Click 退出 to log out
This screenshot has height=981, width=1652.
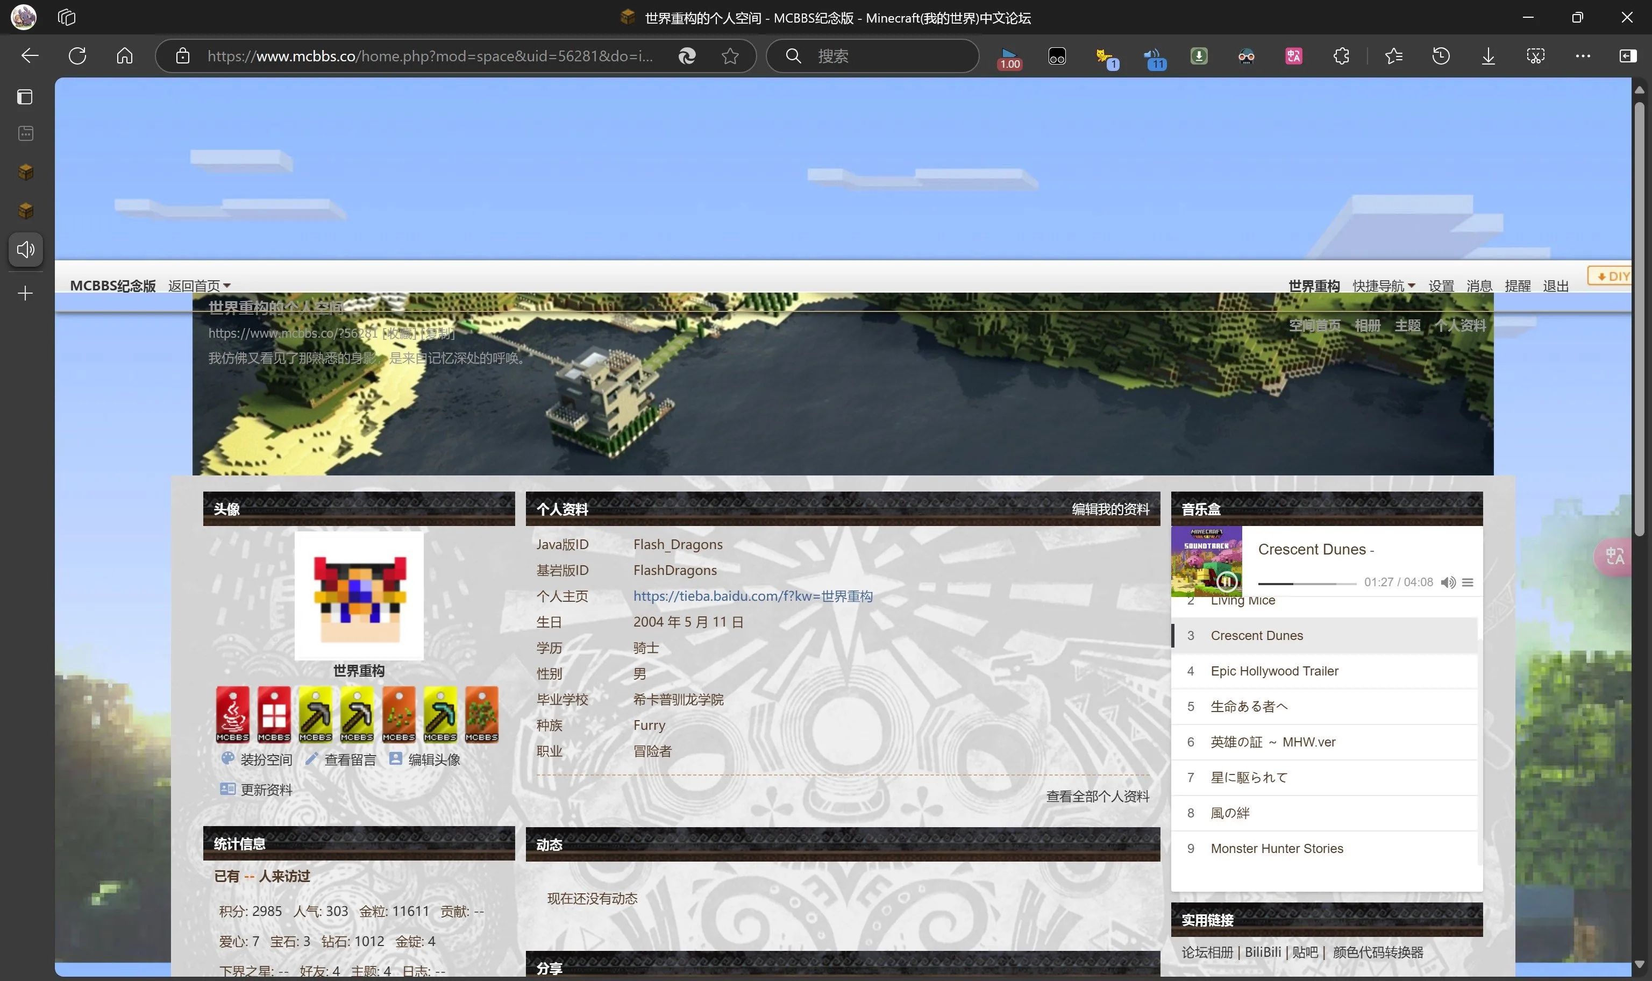1556,286
